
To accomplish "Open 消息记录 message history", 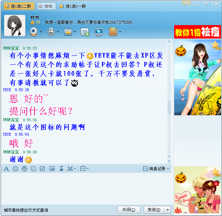I will (154, 169).
